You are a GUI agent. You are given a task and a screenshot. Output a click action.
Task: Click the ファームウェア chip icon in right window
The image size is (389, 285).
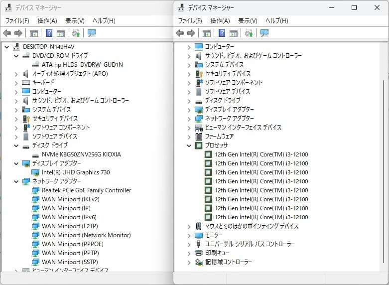[199, 137]
